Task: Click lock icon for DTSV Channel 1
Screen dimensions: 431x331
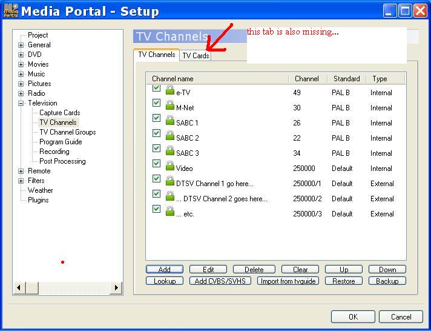Action: tap(169, 181)
